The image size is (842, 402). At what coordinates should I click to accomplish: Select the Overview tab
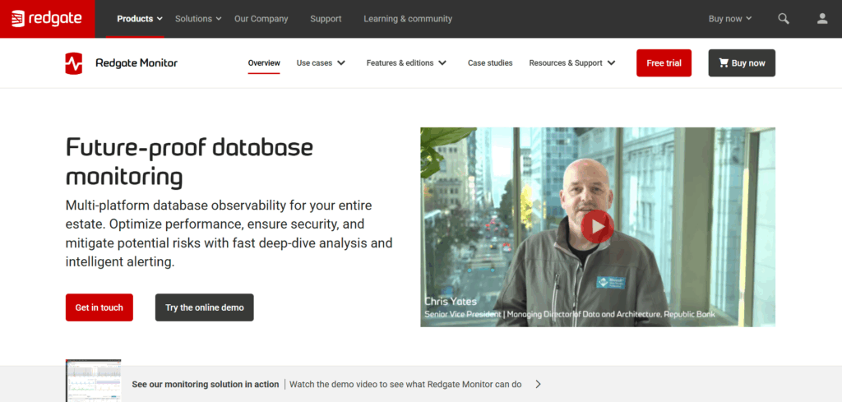(264, 63)
